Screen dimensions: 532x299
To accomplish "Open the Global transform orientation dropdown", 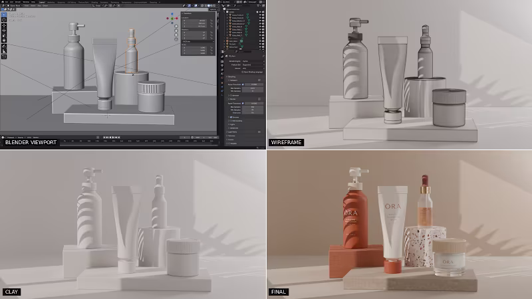I will point(98,6).
